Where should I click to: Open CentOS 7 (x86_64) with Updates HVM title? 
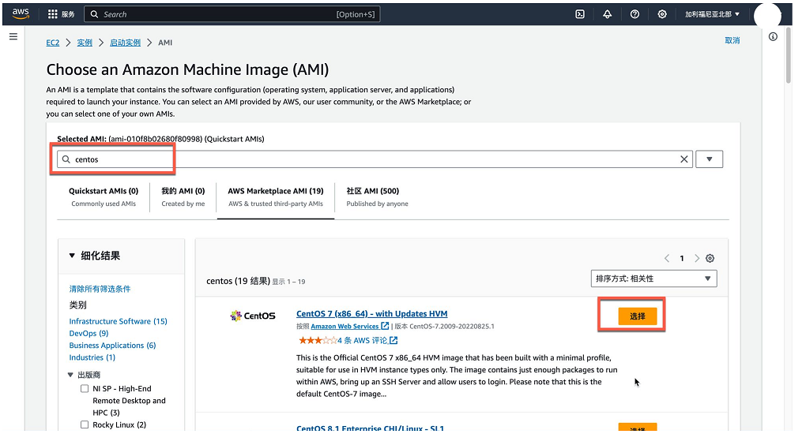pyautogui.click(x=372, y=314)
